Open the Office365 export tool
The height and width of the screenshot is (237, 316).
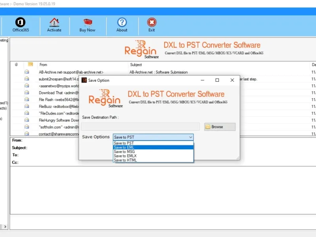[x=21, y=25]
